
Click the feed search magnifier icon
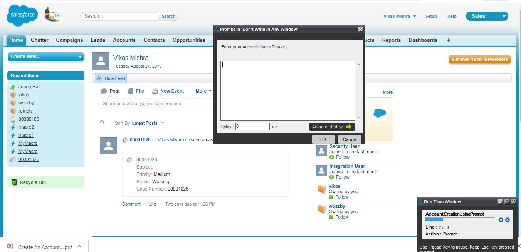coord(102,122)
